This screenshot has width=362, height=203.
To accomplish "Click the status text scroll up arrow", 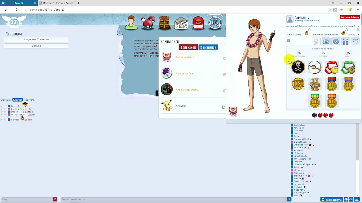I will (358, 26).
